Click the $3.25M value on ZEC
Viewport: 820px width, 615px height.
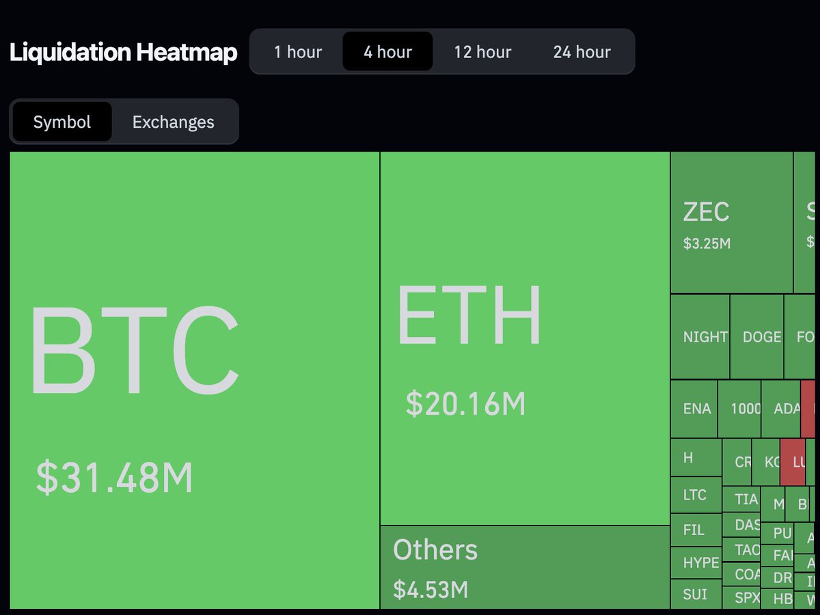[x=707, y=243]
